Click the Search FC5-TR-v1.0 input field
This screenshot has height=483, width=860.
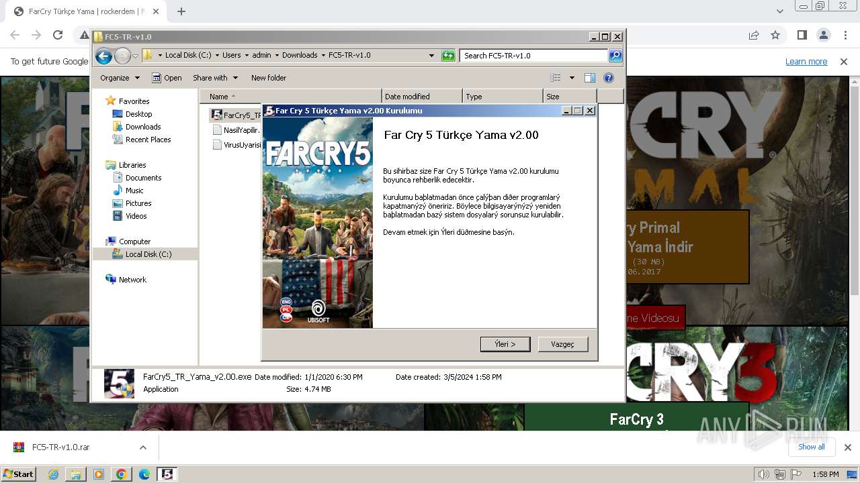(534, 56)
